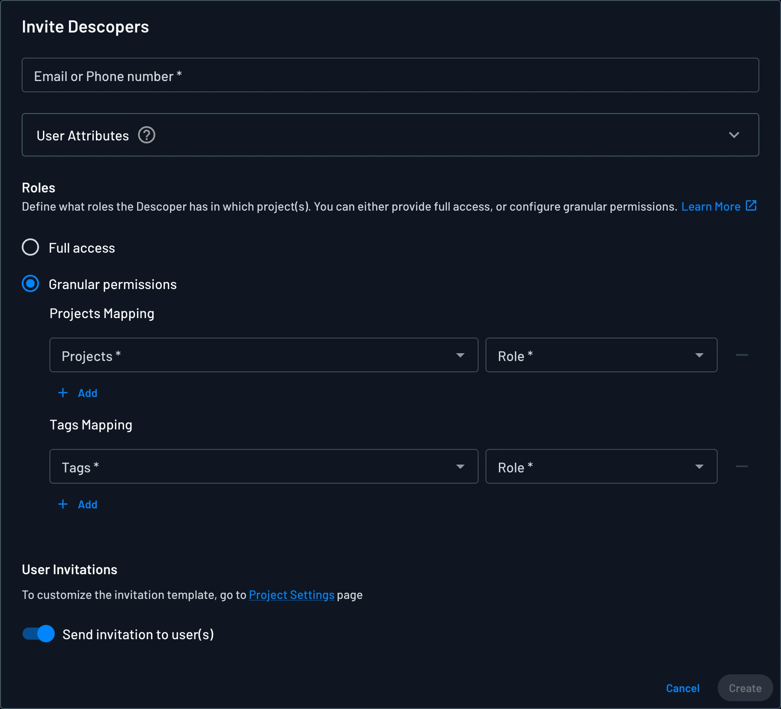Remove the Projects Mapping row
The height and width of the screenshot is (709, 781).
742,355
